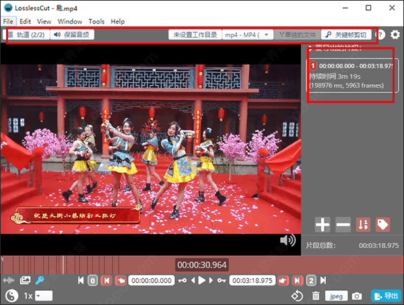This screenshot has width=404, height=305.
Task: Play the video
Action: click(x=202, y=280)
